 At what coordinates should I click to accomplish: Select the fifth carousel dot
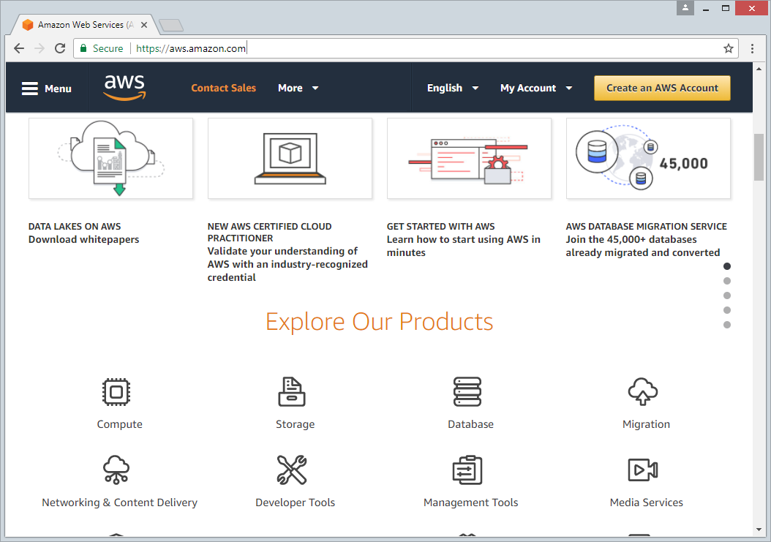(727, 325)
